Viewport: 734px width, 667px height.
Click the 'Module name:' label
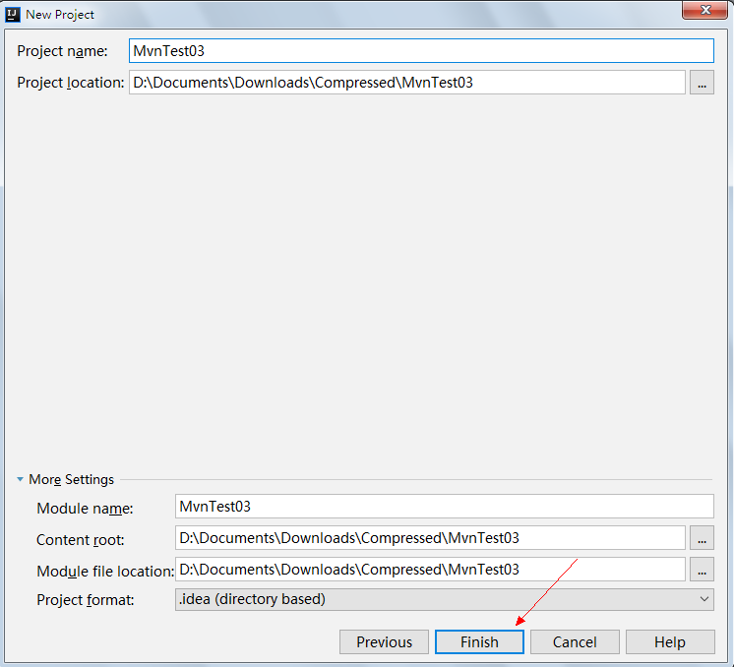pos(85,509)
